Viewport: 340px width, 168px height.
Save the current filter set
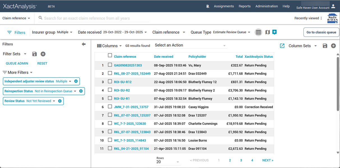(35, 54)
